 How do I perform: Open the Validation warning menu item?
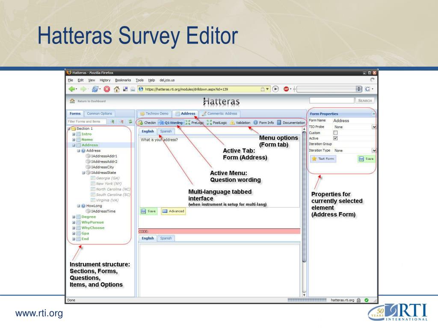coord(240,123)
